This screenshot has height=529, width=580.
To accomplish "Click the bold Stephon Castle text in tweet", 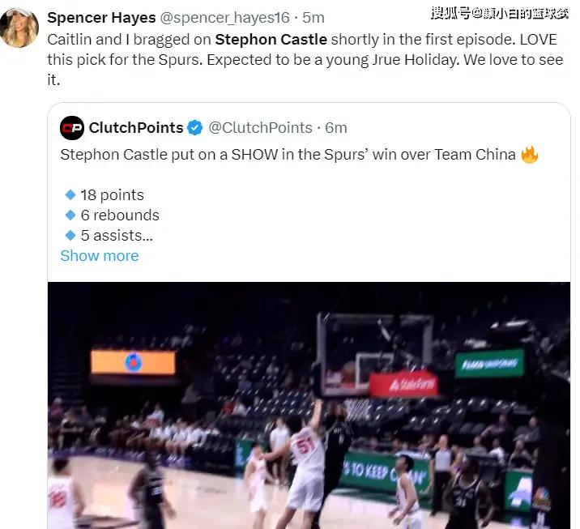I will tap(271, 40).
